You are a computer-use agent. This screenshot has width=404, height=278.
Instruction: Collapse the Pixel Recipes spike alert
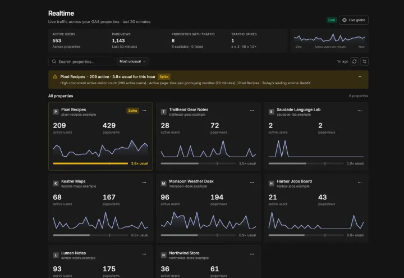[x=360, y=76]
